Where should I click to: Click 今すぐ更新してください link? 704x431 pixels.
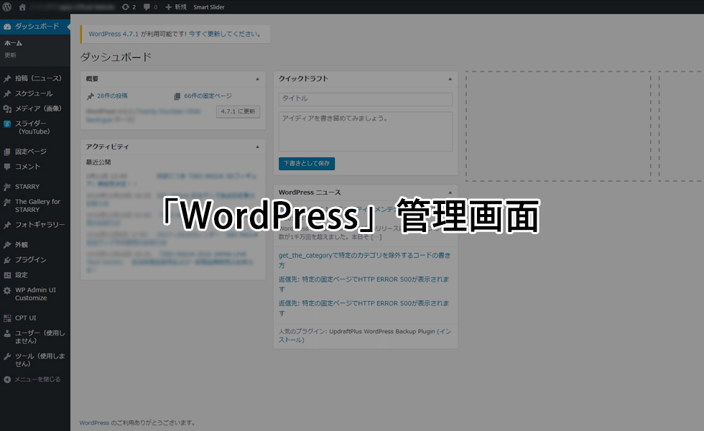pyautogui.click(x=223, y=34)
